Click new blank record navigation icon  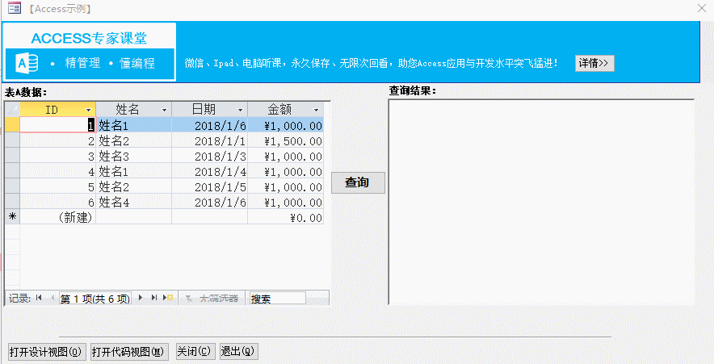[168, 298]
